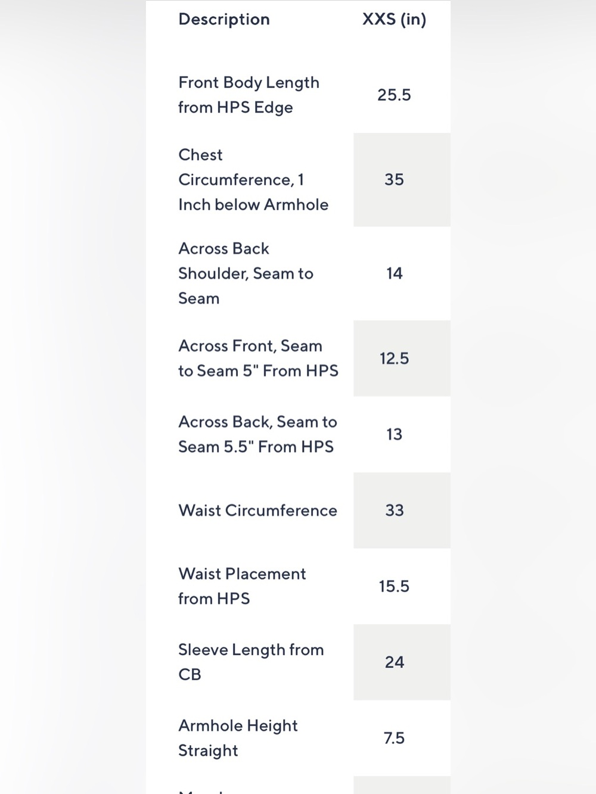This screenshot has height=794, width=596.
Task: Select Sleeve Length from CB label
Action: coord(251,662)
